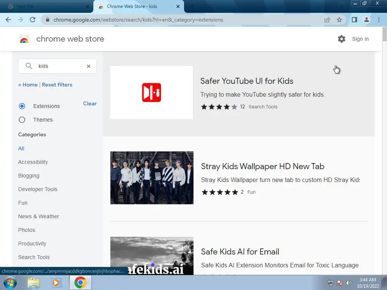Click the safekids.ai thumbnail

point(152,256)
